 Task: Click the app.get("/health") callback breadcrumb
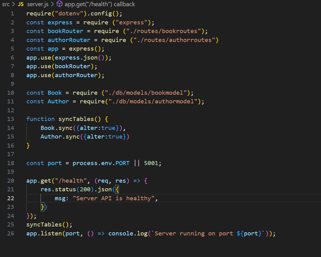pyautogui.click(x=100, y=4)
